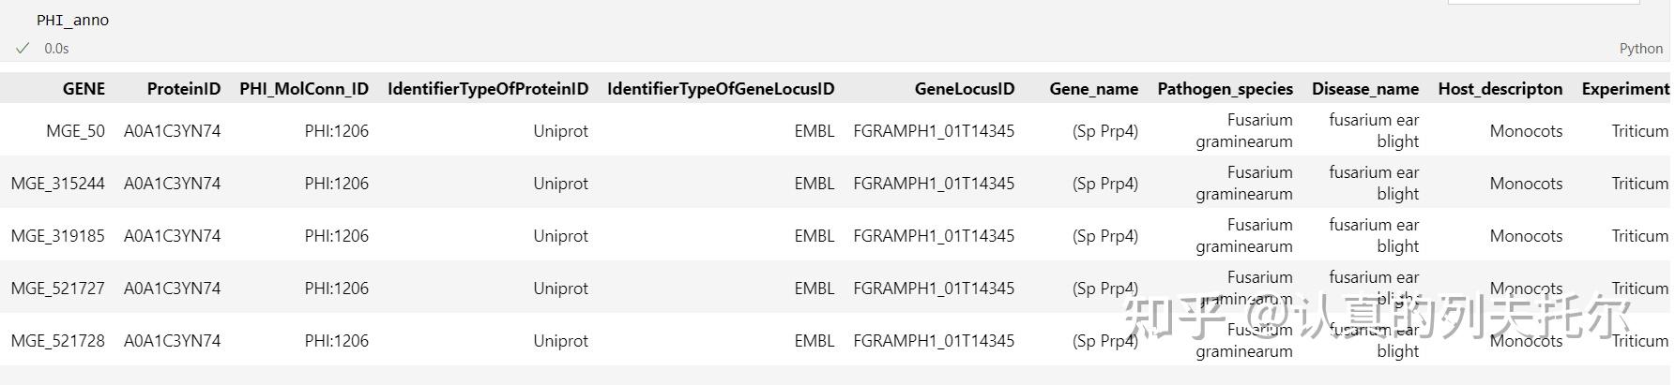Select the Disease_name column header
Viewport: 1675px width, 385px height.
1365,89
